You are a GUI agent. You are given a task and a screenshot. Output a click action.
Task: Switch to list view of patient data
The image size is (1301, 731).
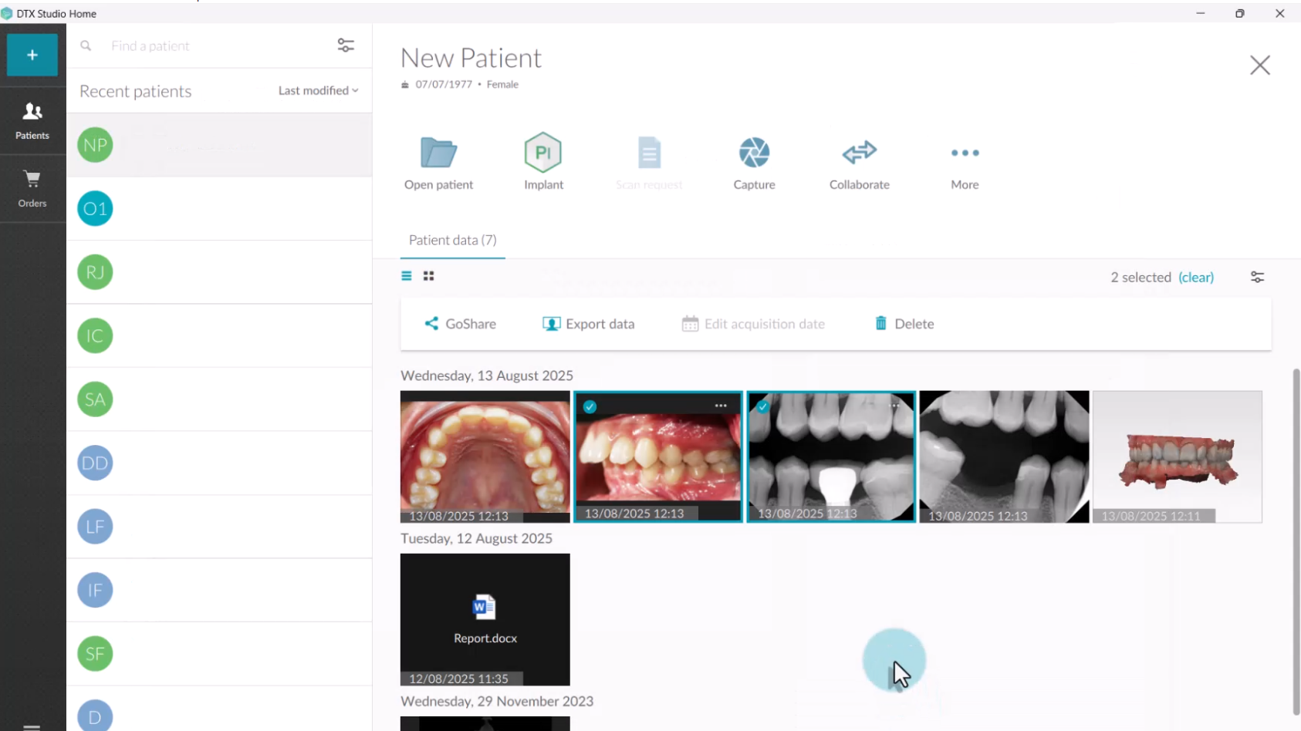(x=407, y=276)
